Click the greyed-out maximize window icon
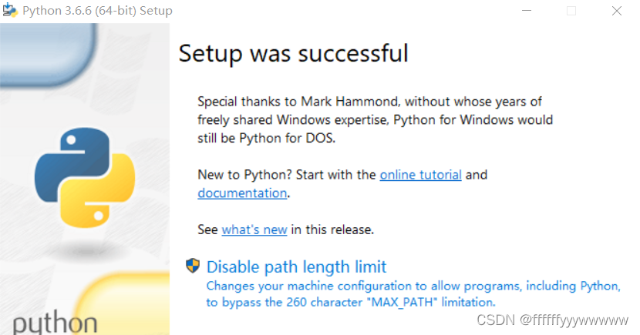The image size is (640, 335). tap(571, 11)
